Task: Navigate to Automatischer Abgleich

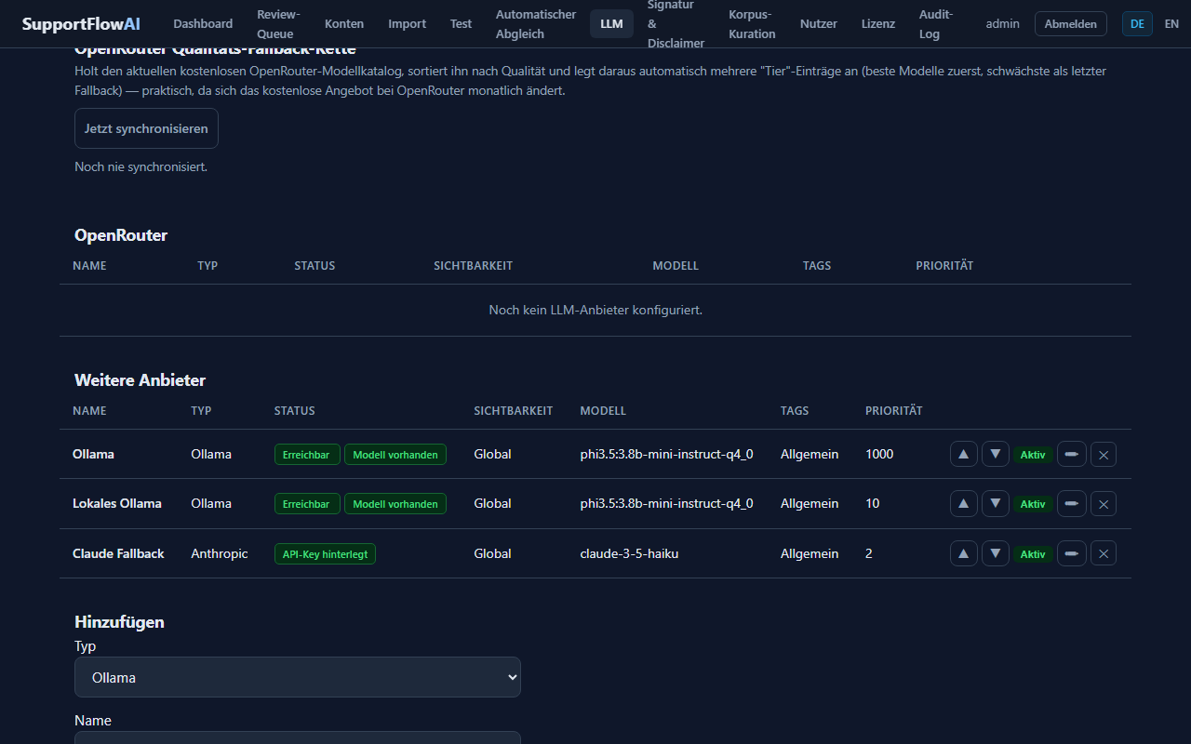Action: click(x=536, y=24)
